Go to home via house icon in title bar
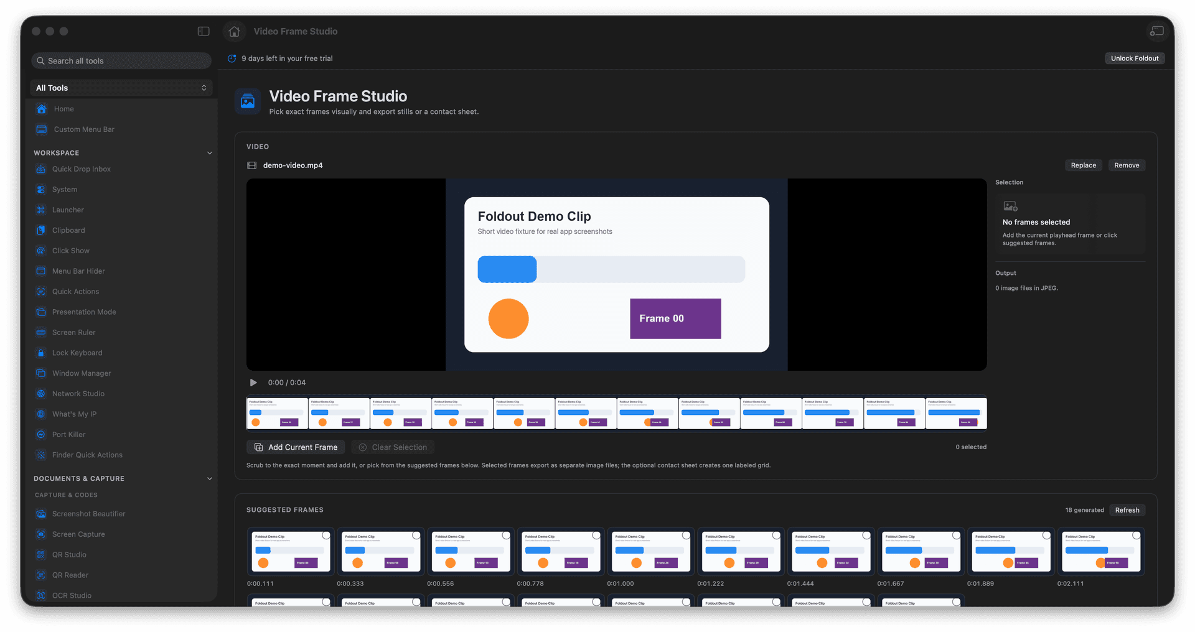 pos(234,31)
